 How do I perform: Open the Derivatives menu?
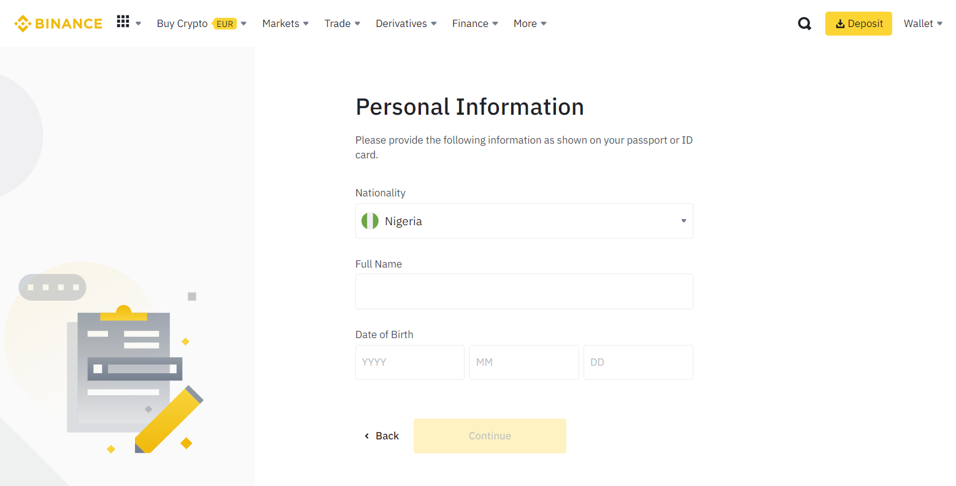tap(406, 23)
